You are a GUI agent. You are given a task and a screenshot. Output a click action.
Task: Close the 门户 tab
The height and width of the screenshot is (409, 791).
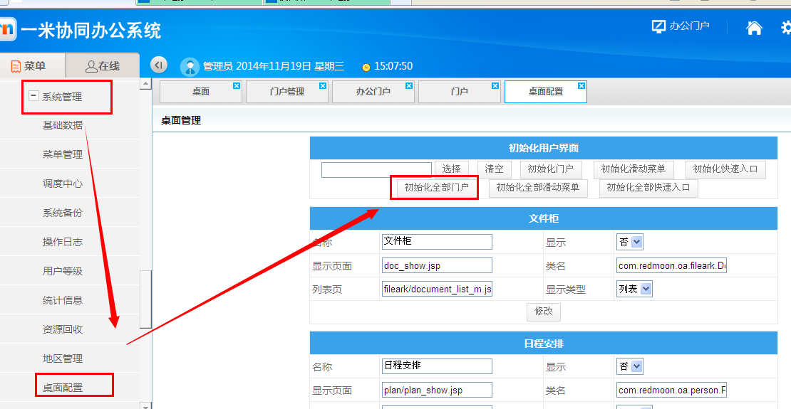[x=496, y=86]
